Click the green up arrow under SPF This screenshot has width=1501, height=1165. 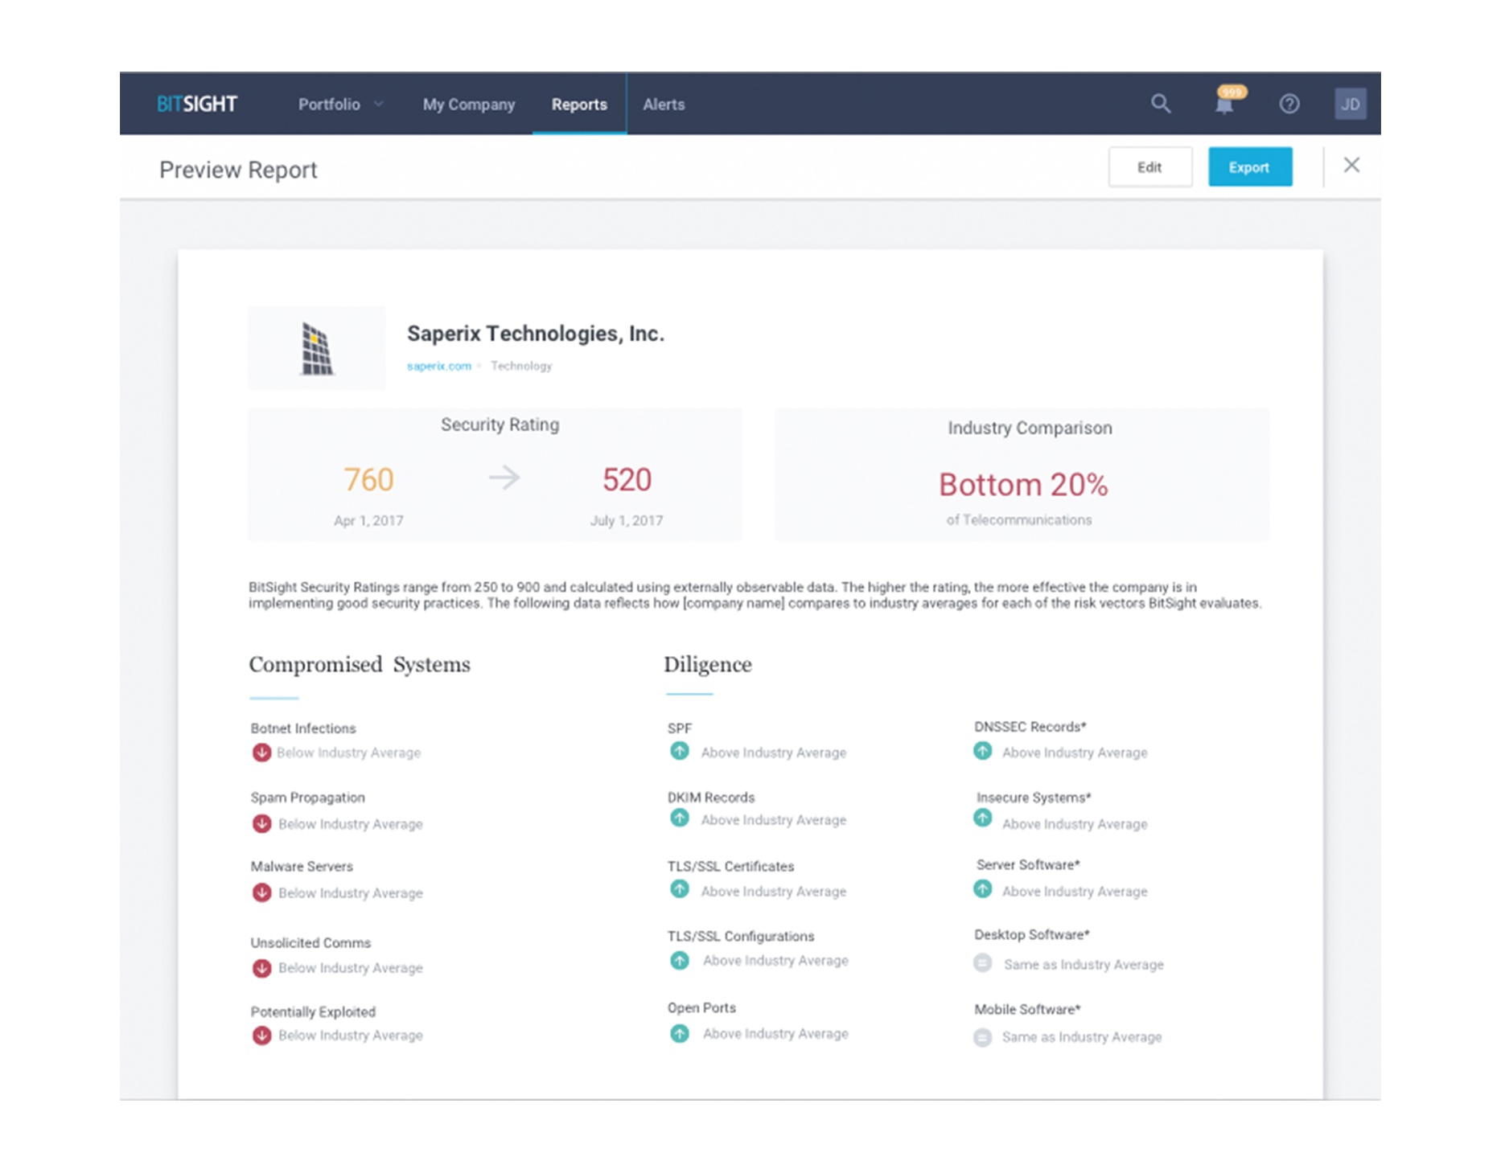pyautogui.click(x=680, y=751)
